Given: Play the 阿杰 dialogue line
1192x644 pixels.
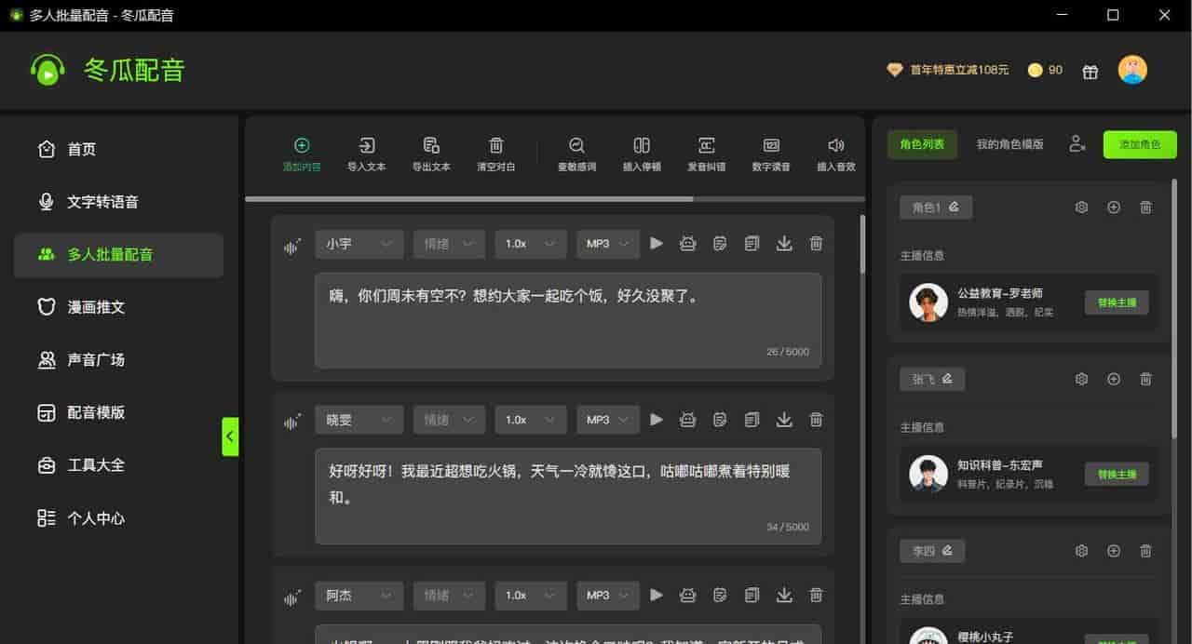Looking at the screenshot, I should coord(657,595).
